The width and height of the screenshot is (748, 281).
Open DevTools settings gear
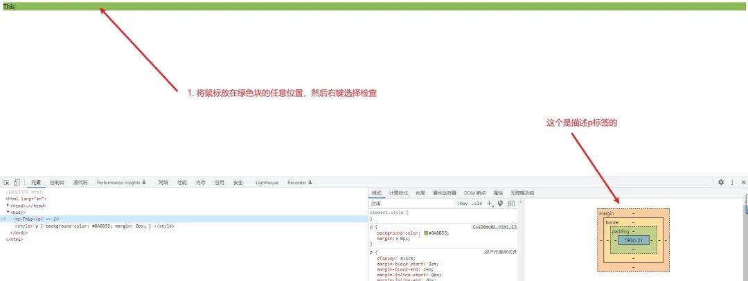(721, 182)
